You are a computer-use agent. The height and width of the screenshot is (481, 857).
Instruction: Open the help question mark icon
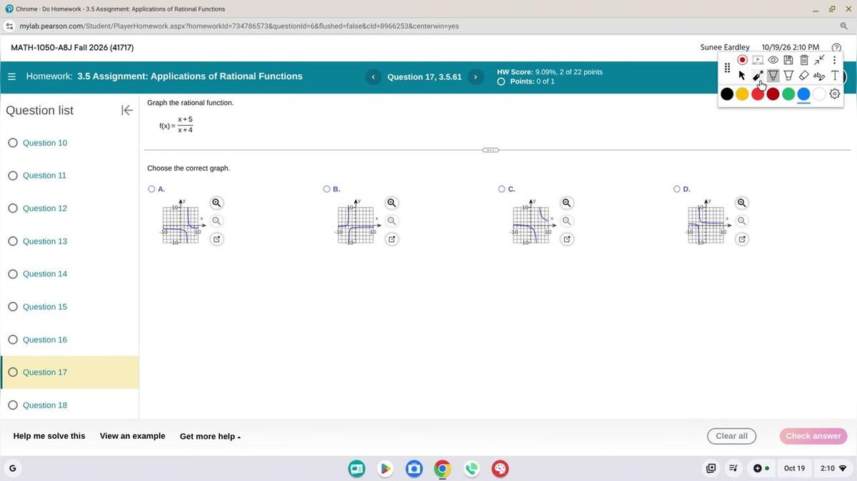point(836,47)
